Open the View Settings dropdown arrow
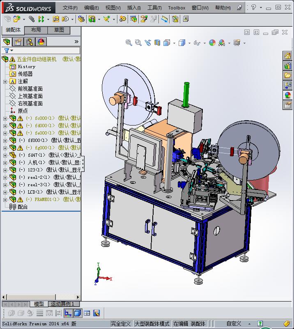294x329 pixels. (x=244, y=43)
